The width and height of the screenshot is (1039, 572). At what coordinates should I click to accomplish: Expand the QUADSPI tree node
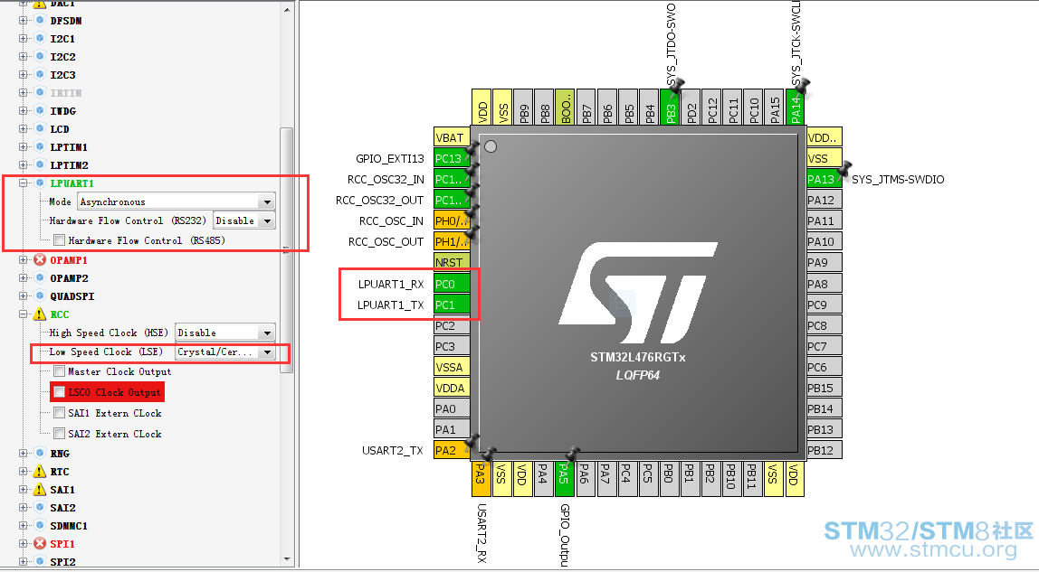(x=24, y=296)
